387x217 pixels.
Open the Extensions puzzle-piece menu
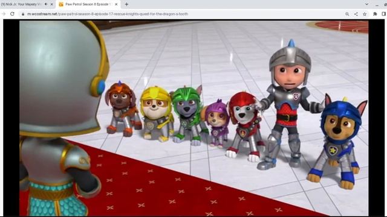point(375,14)
